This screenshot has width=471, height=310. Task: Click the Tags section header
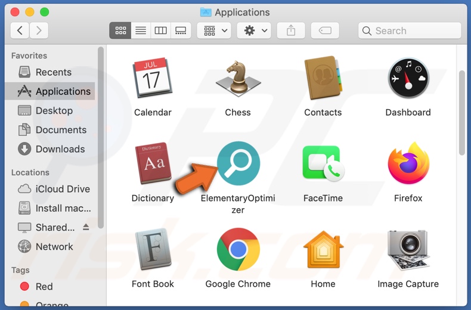click(20, 270)
